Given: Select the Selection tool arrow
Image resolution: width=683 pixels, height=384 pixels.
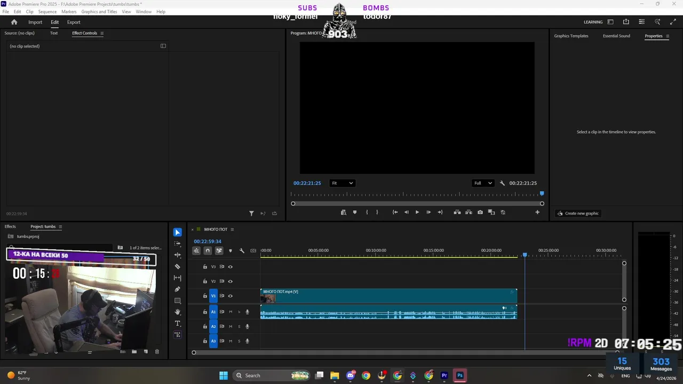Looking at the screenshot, I should (x=177, y=233).
